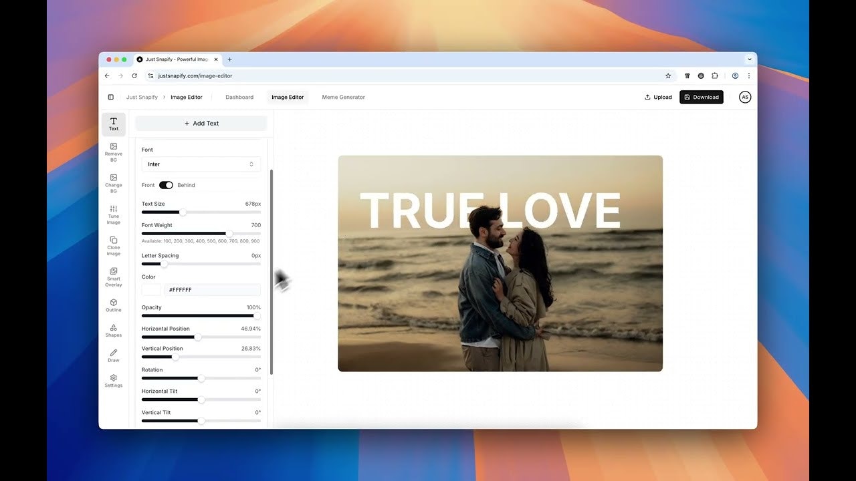
Task: Open the Shapes panel
Action: tap(113, 330)
